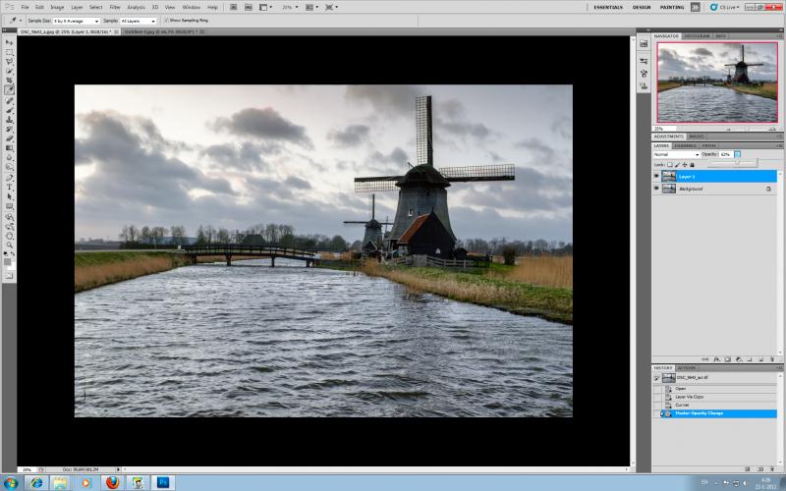Switch to the Essentials workspace
This screenshot has height=491, width=786.
608,8
